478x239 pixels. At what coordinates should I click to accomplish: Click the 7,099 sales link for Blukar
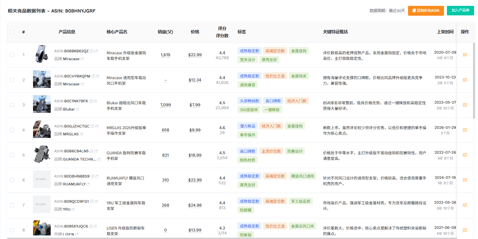pyautogui.click(x=165, y=105)
